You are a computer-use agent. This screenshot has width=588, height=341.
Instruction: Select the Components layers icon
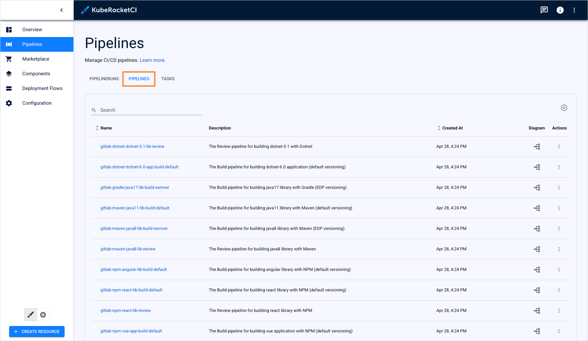pyautogui.click(x=9, y=73)
